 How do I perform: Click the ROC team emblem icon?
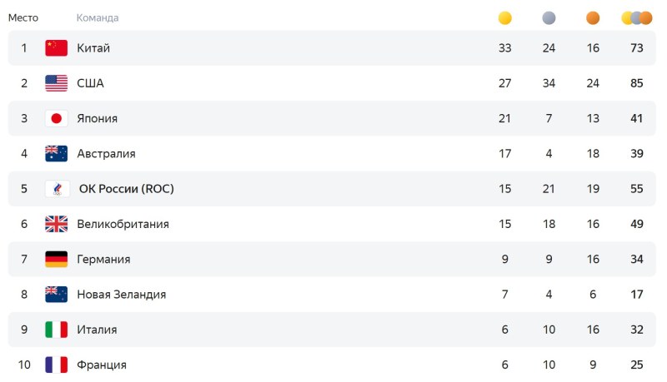[56, 189]
